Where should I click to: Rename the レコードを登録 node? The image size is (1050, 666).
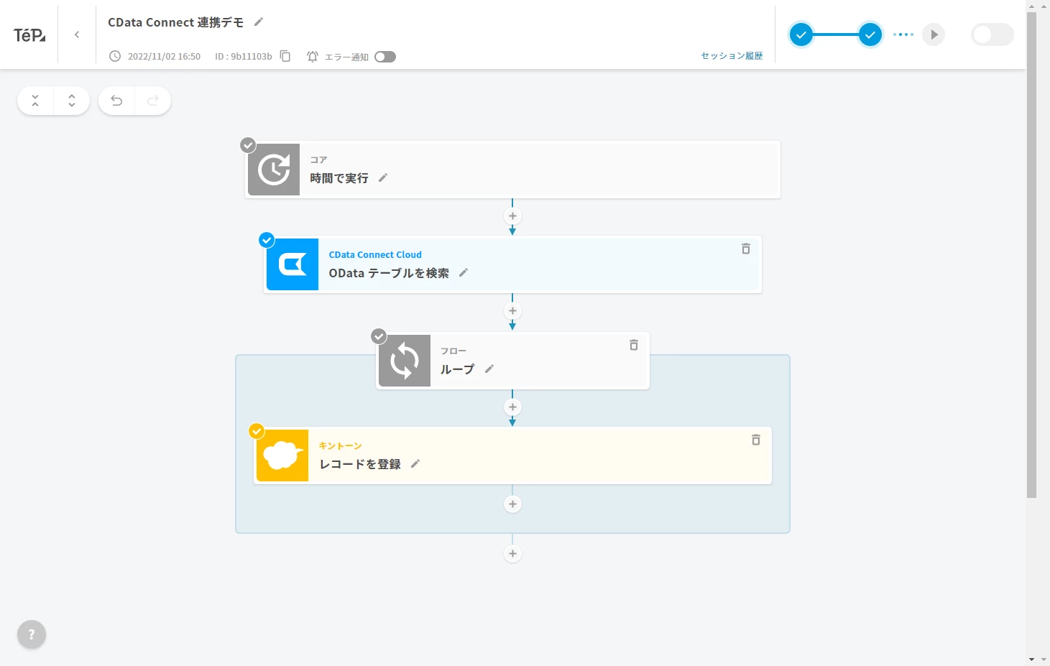(415, 463)
